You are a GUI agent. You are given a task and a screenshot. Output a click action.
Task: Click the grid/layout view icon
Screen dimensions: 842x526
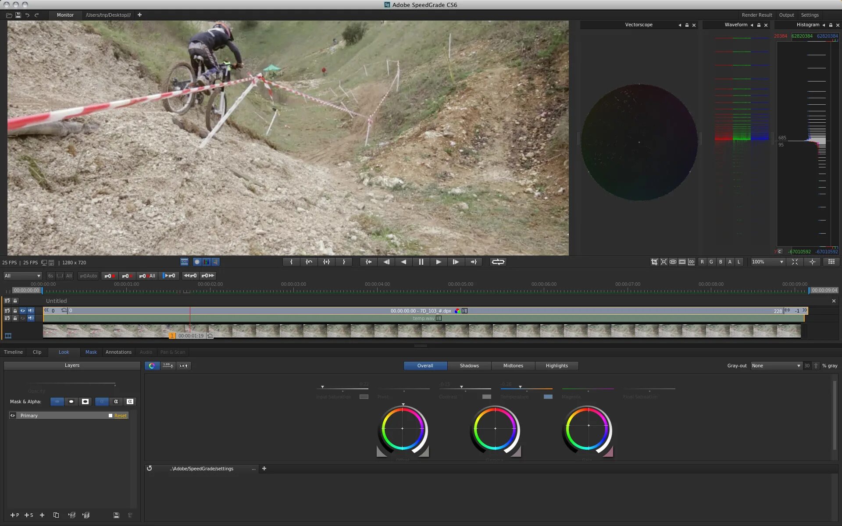pos(832,262)
